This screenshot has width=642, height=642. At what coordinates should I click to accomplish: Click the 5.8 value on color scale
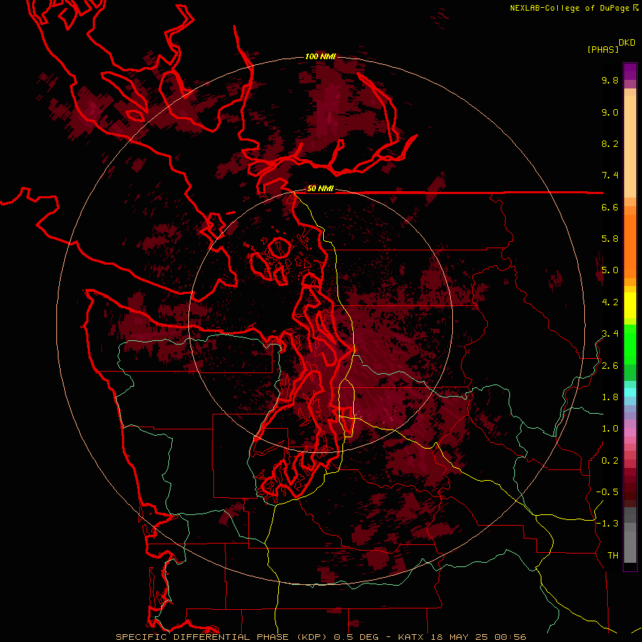tap(610, 239)
